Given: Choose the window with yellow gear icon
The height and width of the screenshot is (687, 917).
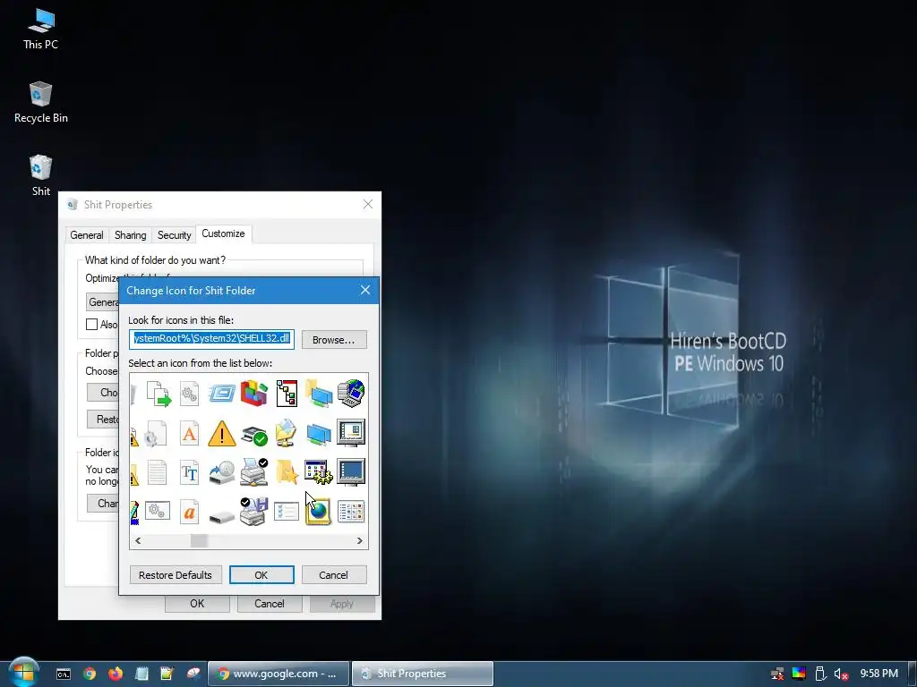Looking at the screenshot, I should 319,472.
